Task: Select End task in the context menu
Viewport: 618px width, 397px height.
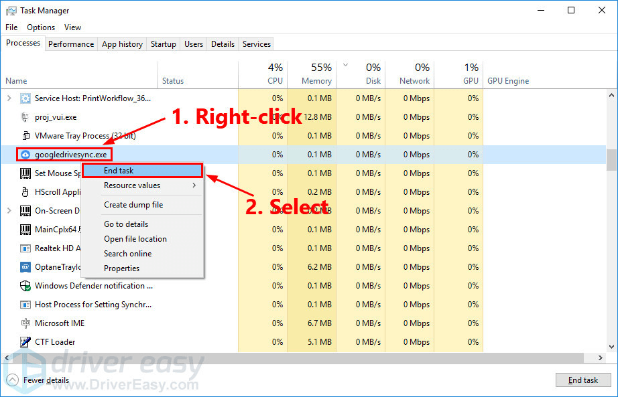Action: tap(119, 171)
